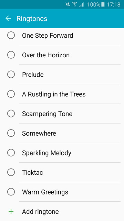Tap the Add ringtone label

(x=40, y=212)
